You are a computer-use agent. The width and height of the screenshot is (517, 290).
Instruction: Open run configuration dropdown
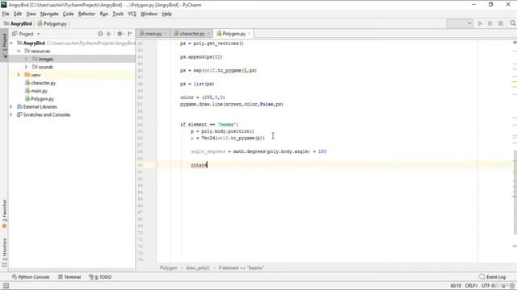coord(460,23)
